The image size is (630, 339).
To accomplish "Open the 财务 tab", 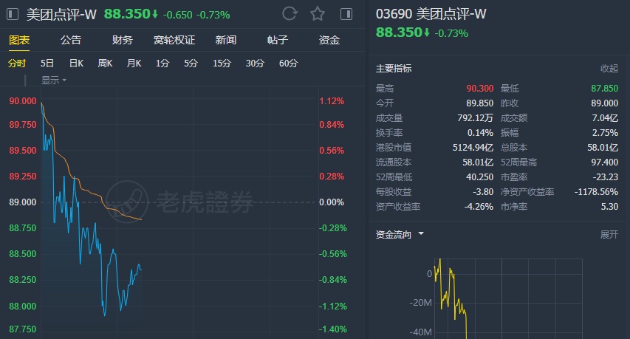I will point(123,40).
